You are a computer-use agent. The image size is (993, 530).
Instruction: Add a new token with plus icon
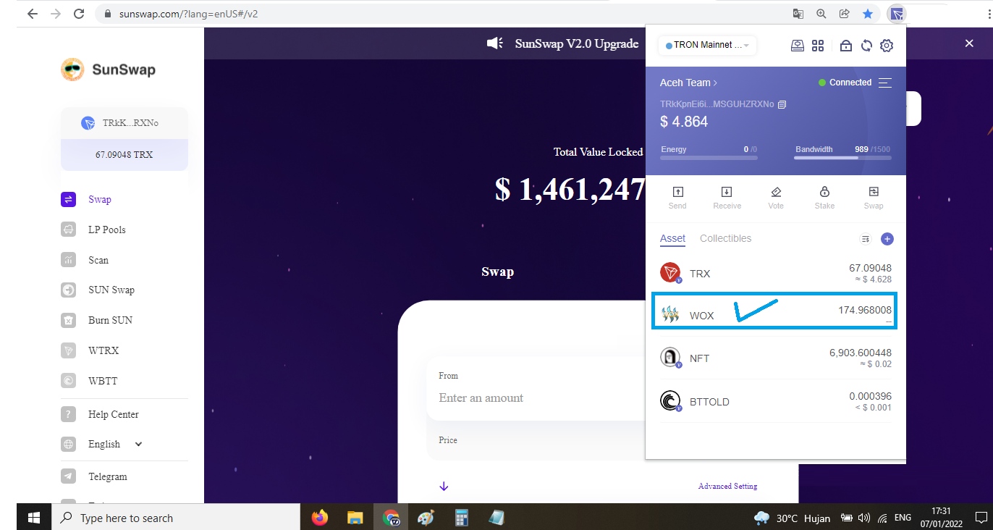[887, 239]
